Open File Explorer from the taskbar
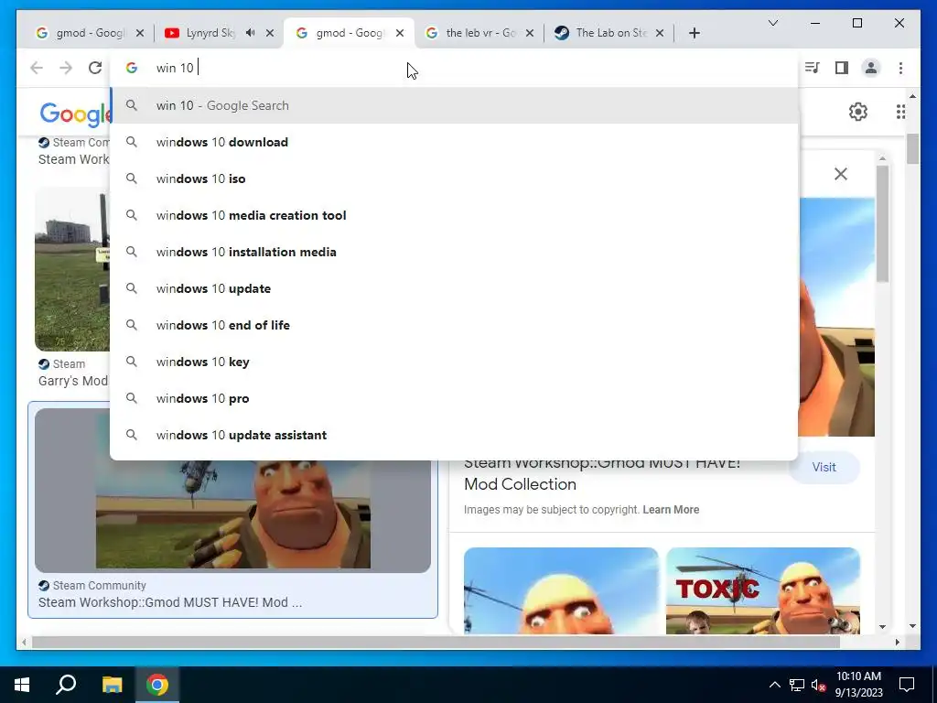The image size is (937, 703). coord(112,685)
